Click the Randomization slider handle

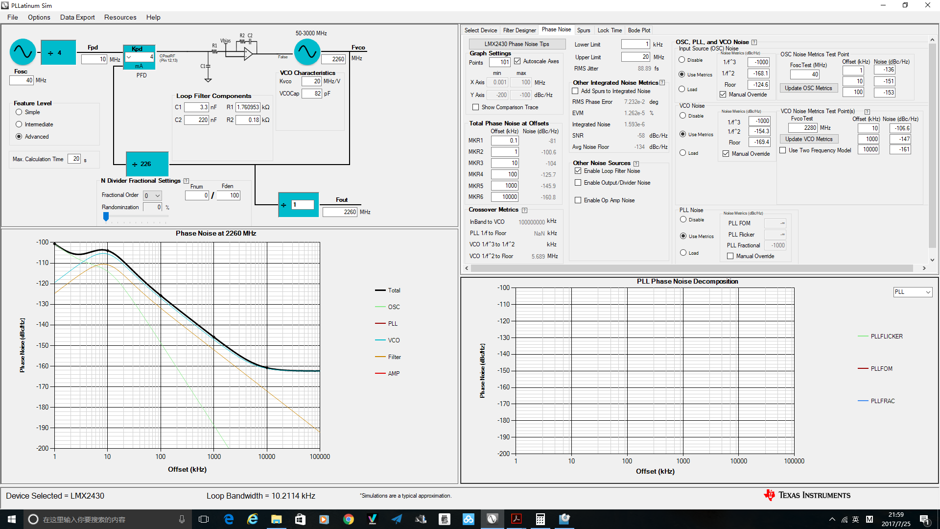click(x=106, y=216)
